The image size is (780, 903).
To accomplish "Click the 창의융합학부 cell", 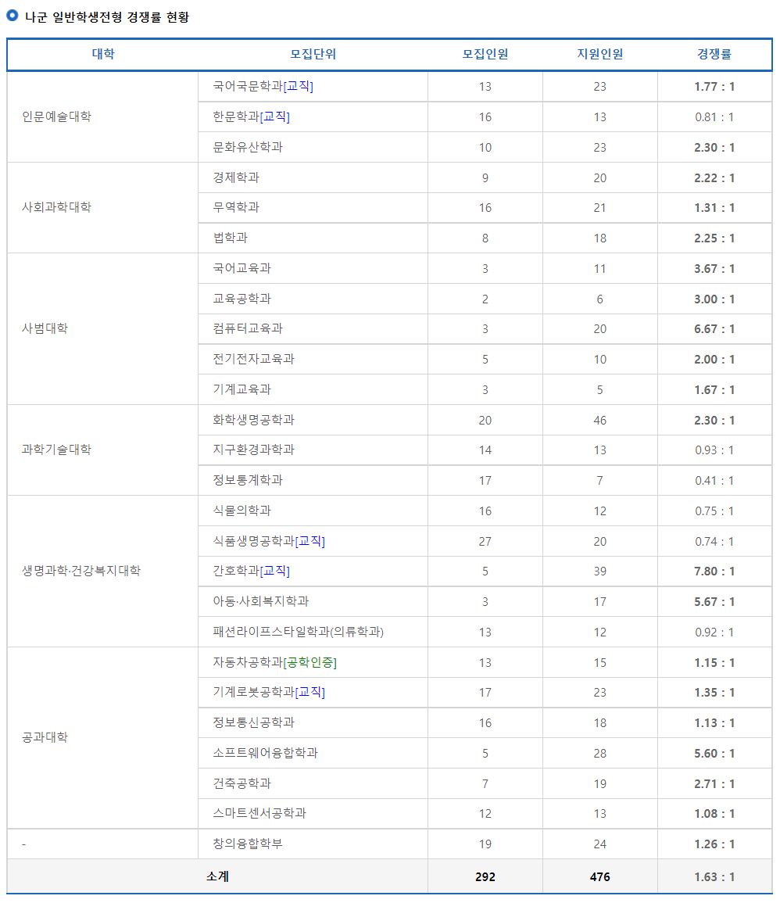I will click(252, 844).
